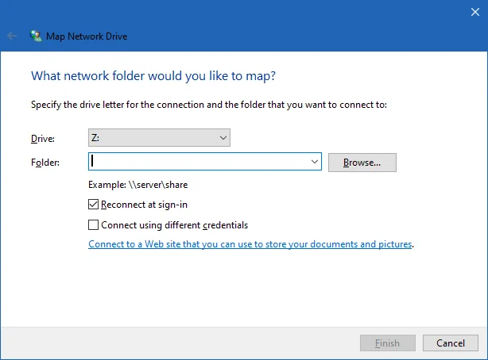Screen dimensions: 488x360
Task: Click the Drive: label
Action: [41, 139]
